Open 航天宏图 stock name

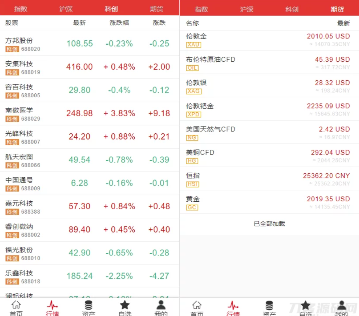coord(19,157)
